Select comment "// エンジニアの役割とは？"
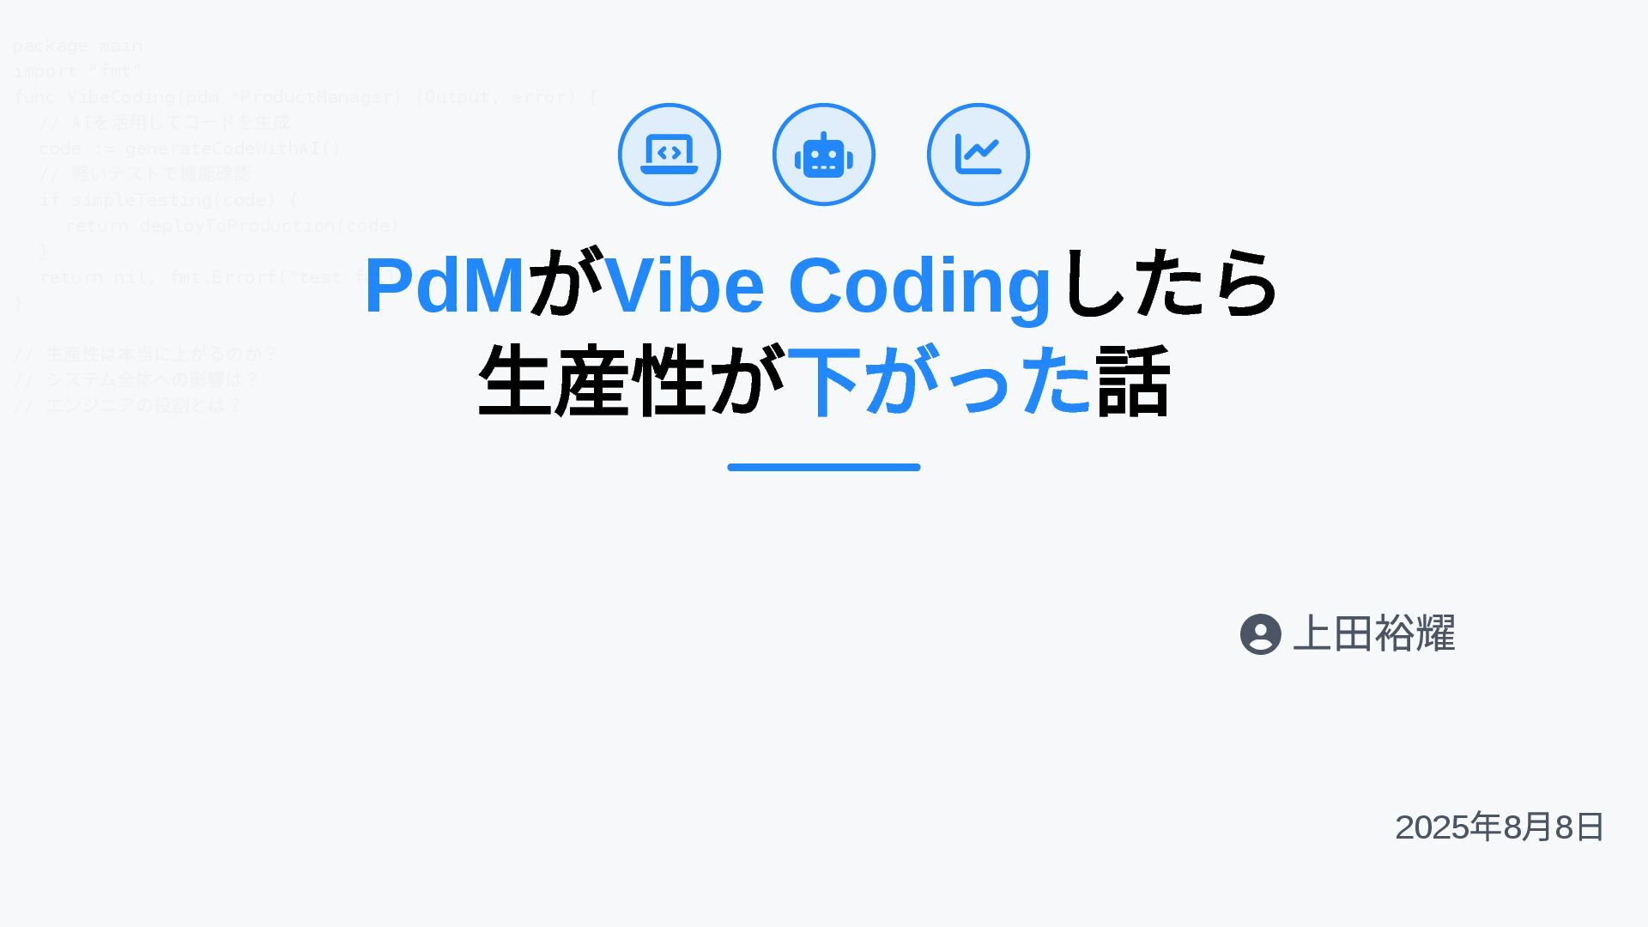 tap(128, 405)
